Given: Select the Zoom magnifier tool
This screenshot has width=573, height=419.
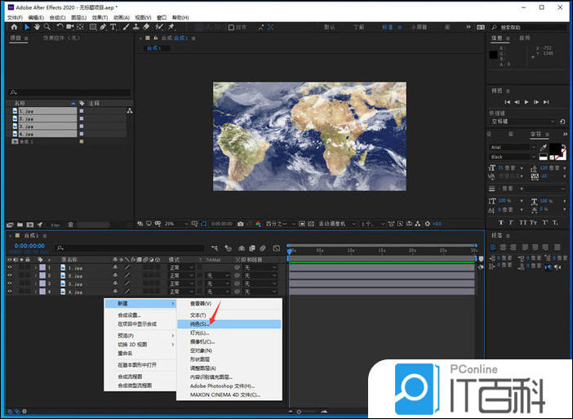Looking at the screenshot, I should [x=47, y=27].
